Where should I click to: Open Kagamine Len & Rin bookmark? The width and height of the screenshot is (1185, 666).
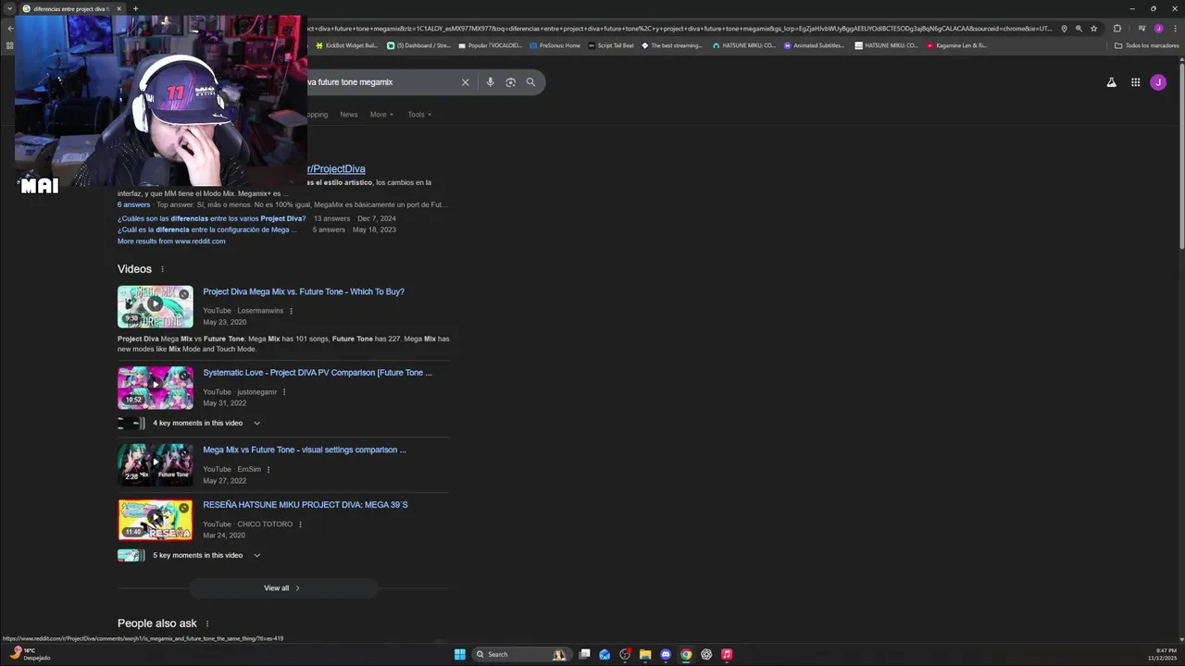tap(956, 45)
